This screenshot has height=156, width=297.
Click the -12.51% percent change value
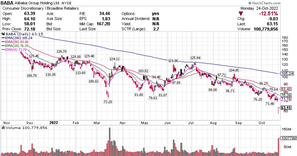[x=269, y=14]
